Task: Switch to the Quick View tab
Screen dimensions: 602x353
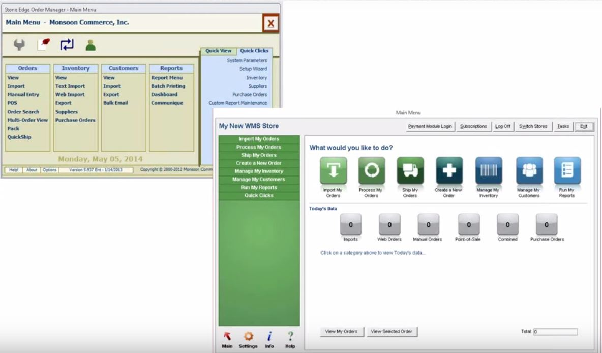Action: tap(218, 51)
